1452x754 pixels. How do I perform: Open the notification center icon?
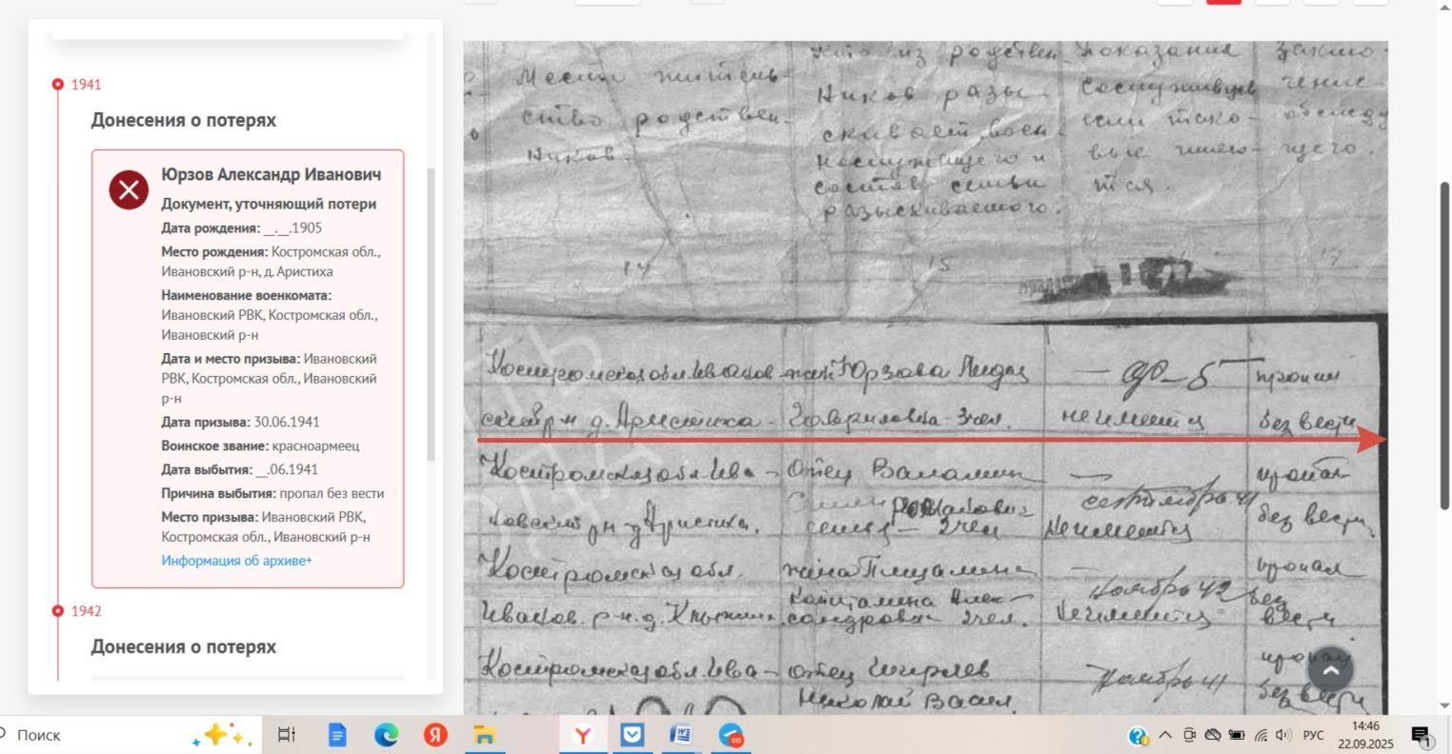click(x=1421, y=735)
